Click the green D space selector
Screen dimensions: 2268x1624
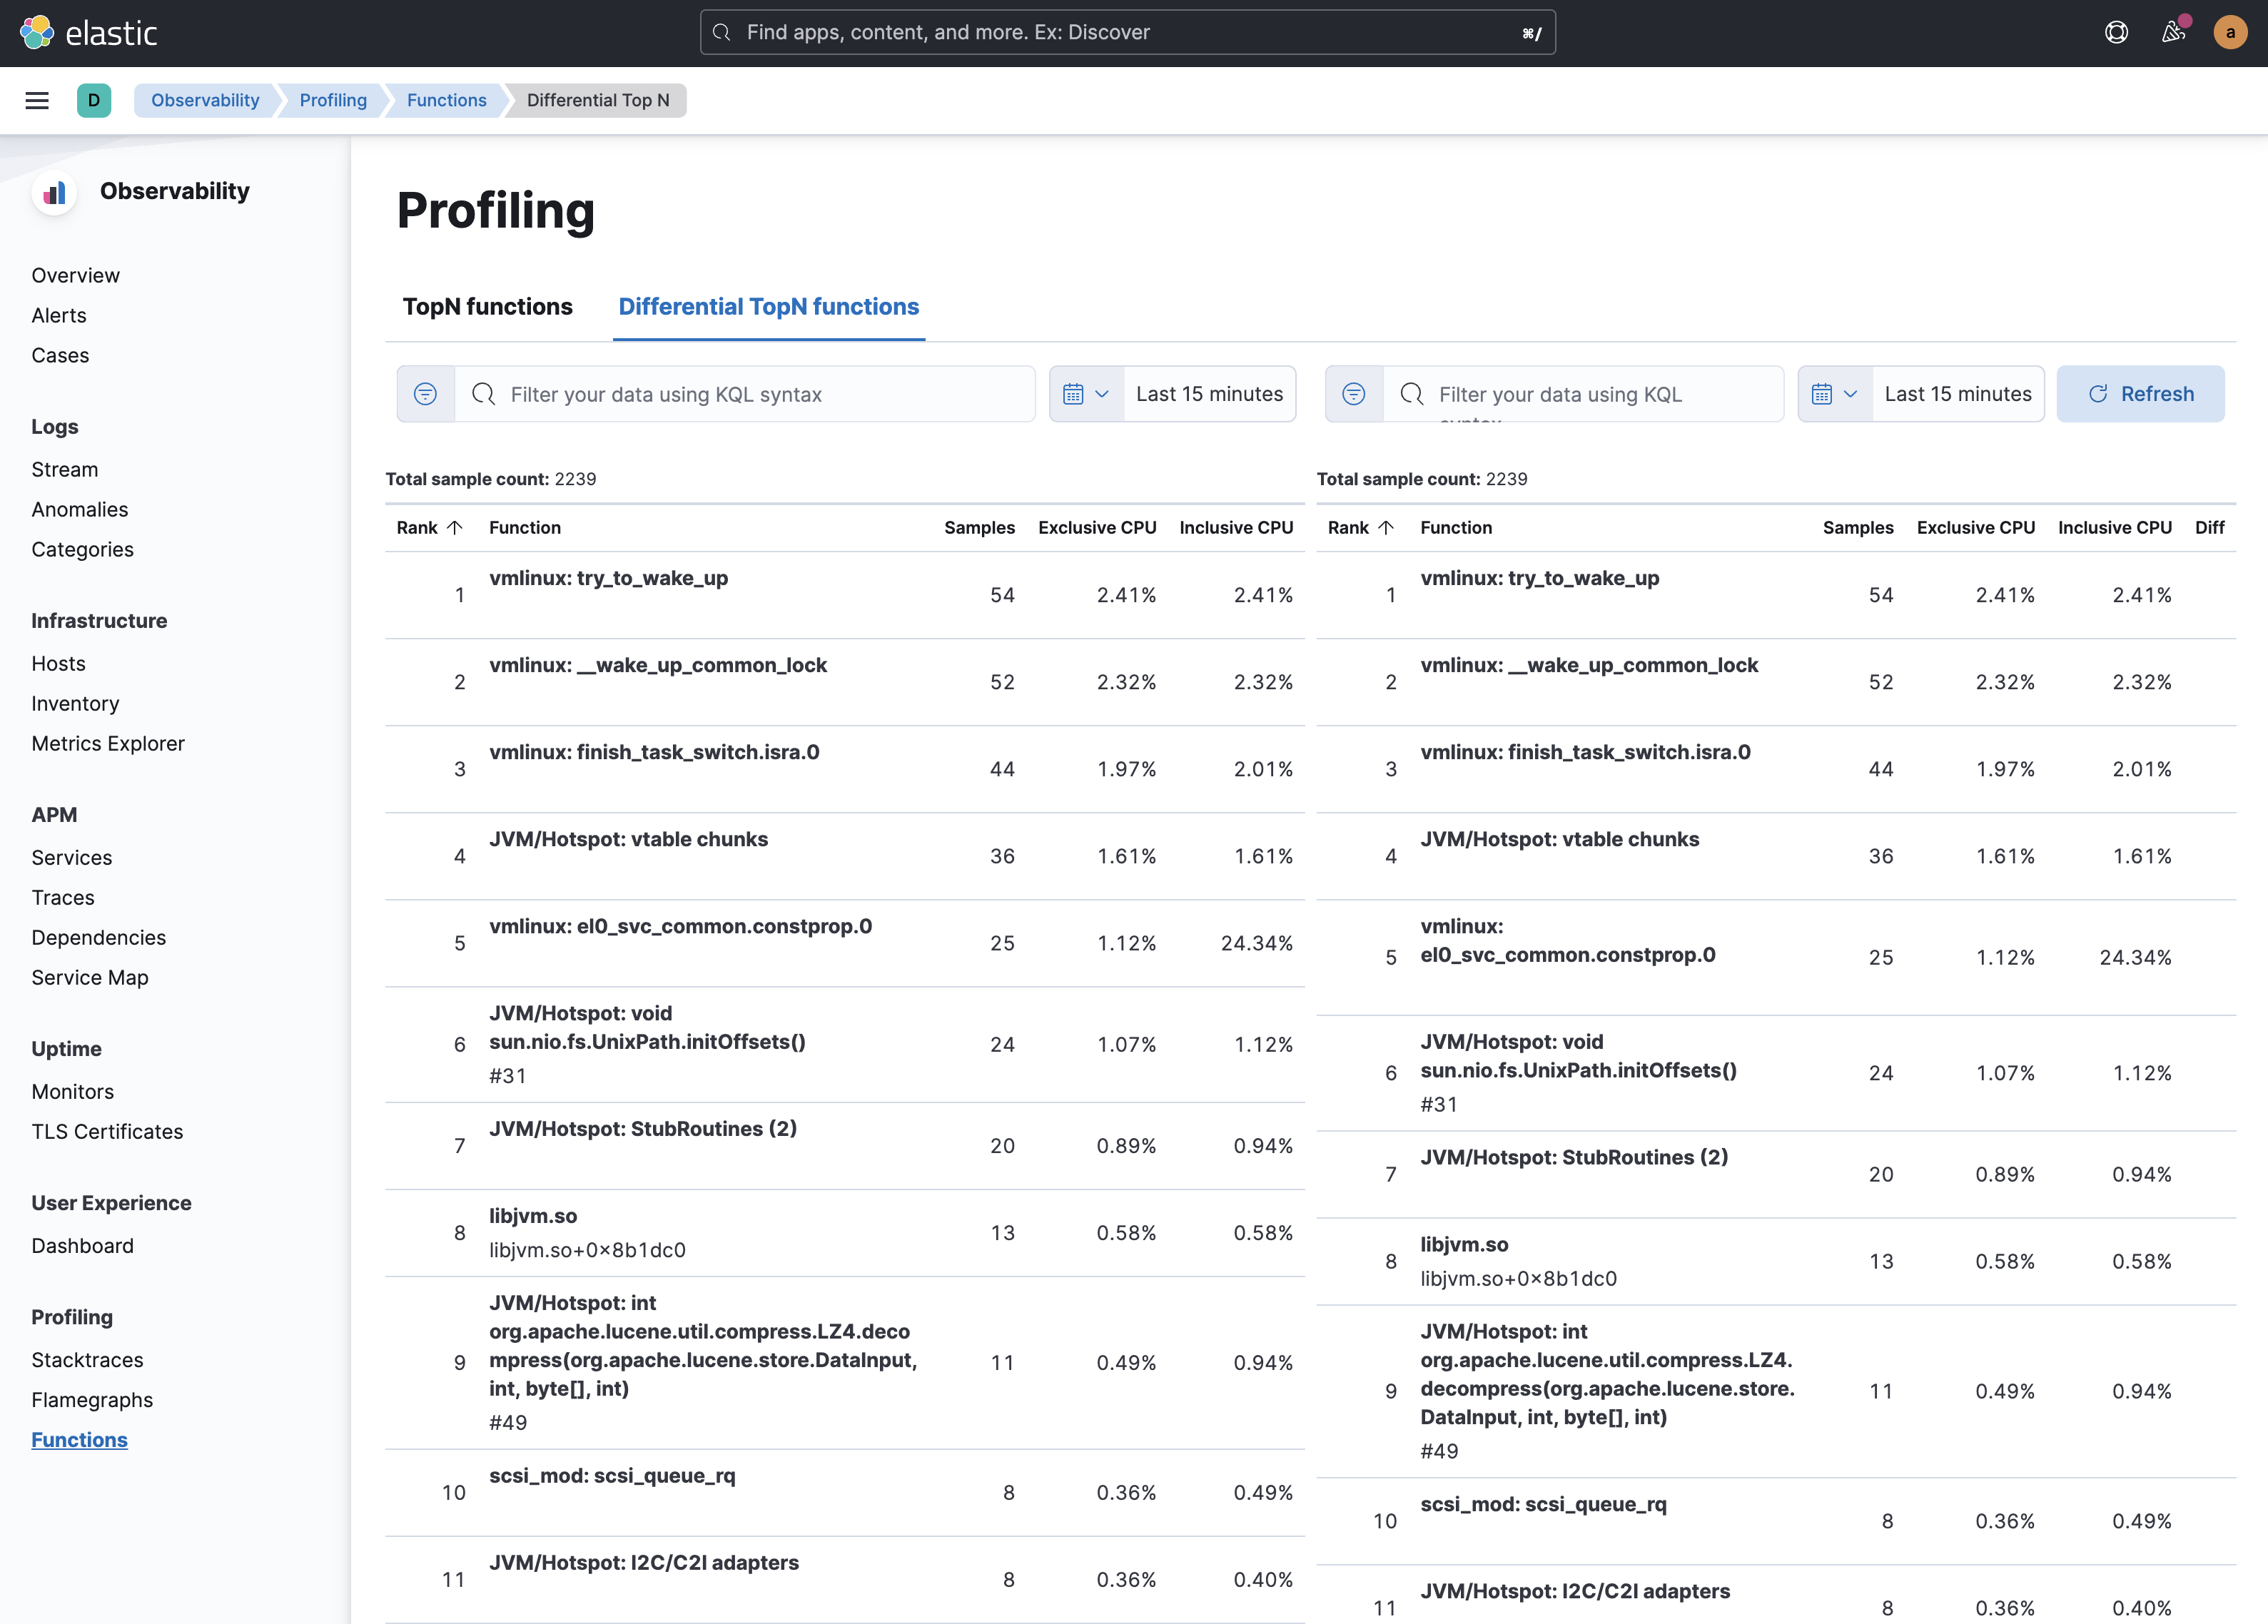(93, 100)
